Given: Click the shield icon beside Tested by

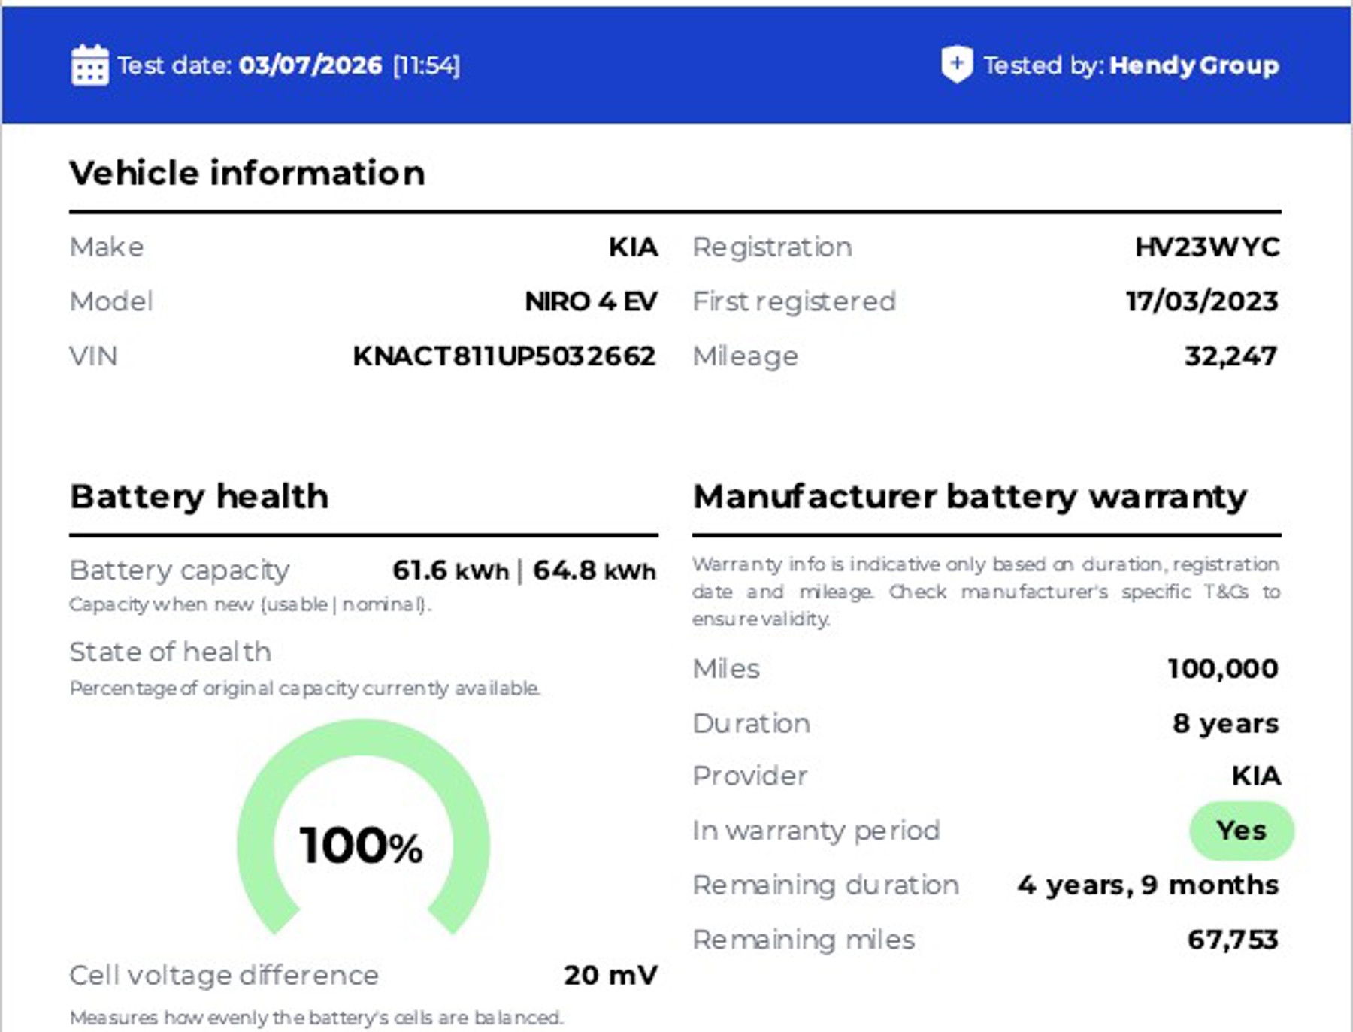Looking at the screenshot, I should pos(957,65).
